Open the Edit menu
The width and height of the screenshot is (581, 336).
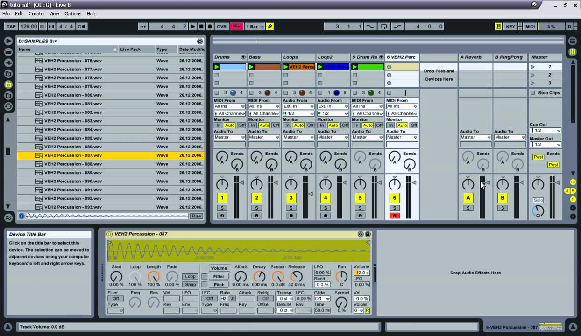pos(19,14)
